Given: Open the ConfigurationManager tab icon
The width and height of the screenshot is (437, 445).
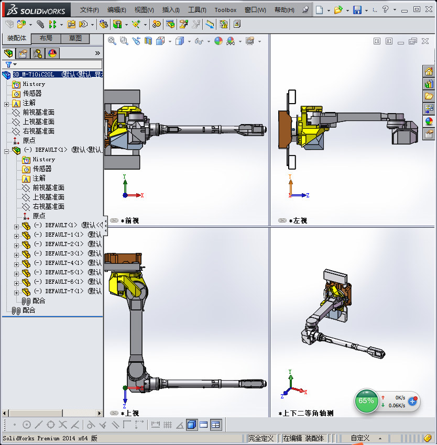Looking at the screenshot, I should coord(38,53).
